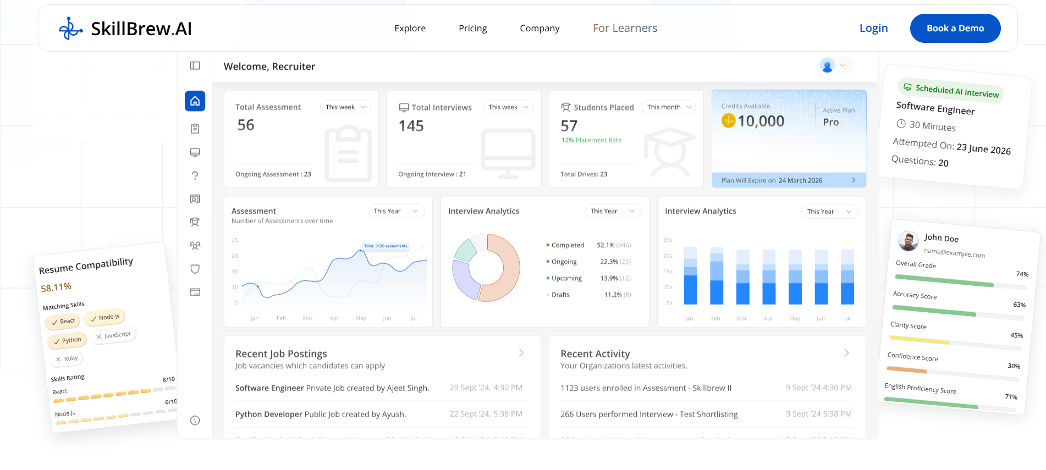1046x470 pixels.
Task: Open the group users sidebar icon
Action: point(195,246)
